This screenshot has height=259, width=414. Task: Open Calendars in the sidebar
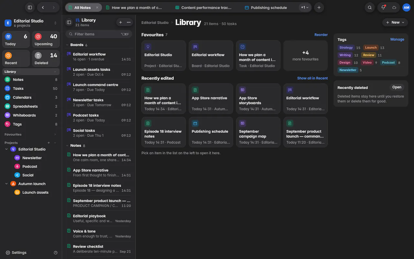pyautogui.click(x=31, y=97)
